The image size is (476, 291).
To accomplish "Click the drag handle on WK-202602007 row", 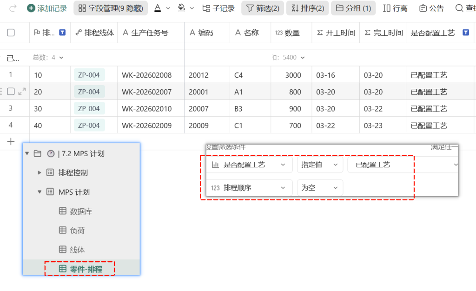I will [1, 91].
